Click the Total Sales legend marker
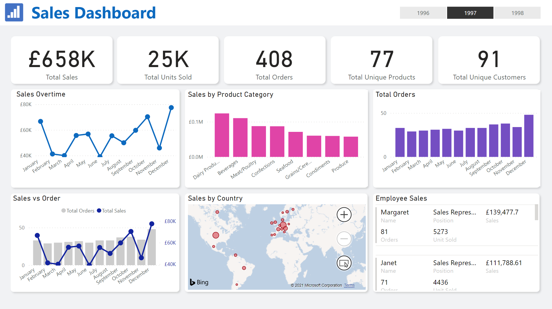Viewport: 552px width, 309px height. (x=99, y=211)
